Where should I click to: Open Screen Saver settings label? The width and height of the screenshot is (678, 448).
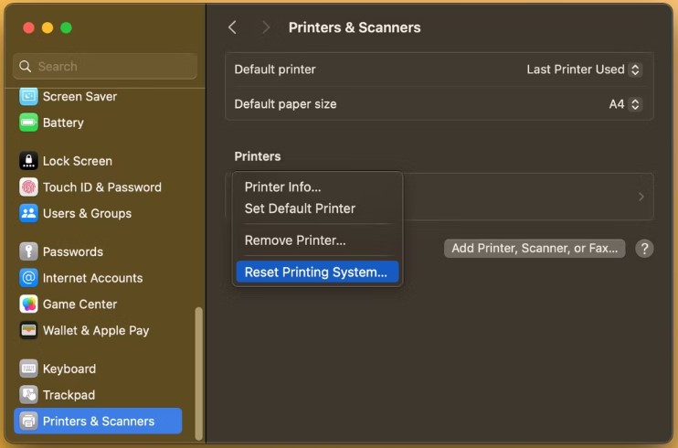coord(80,97)
